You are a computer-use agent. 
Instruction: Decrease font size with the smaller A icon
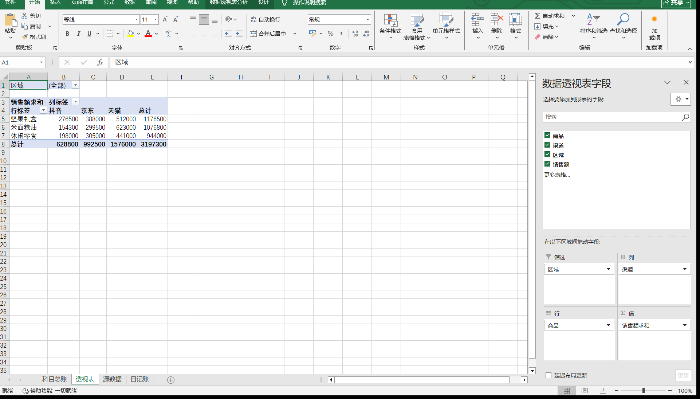[176, 19]
